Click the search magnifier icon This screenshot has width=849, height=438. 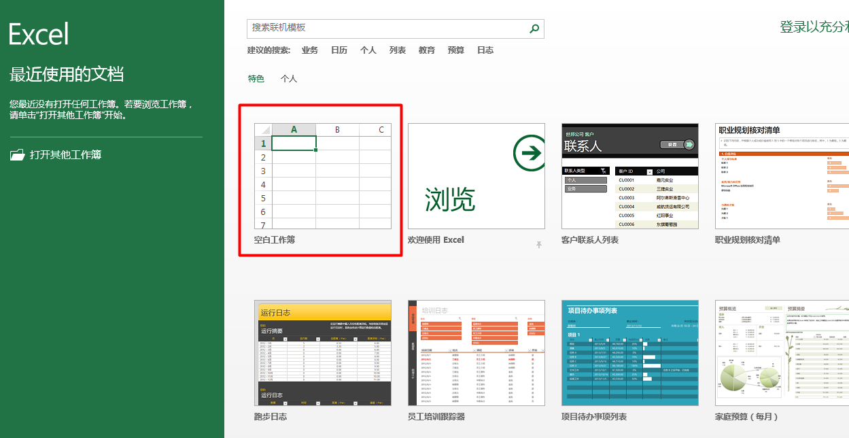(534, 29)
